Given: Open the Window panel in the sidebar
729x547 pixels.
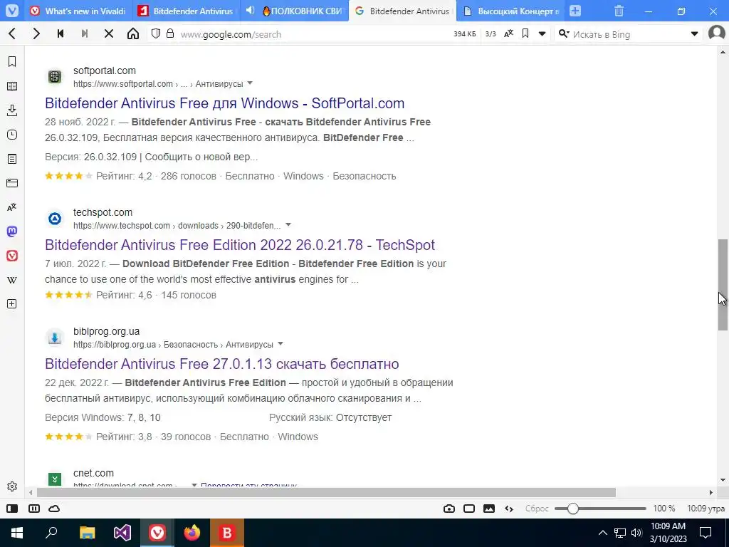Looking at the screenshot, I should point(12,183).
